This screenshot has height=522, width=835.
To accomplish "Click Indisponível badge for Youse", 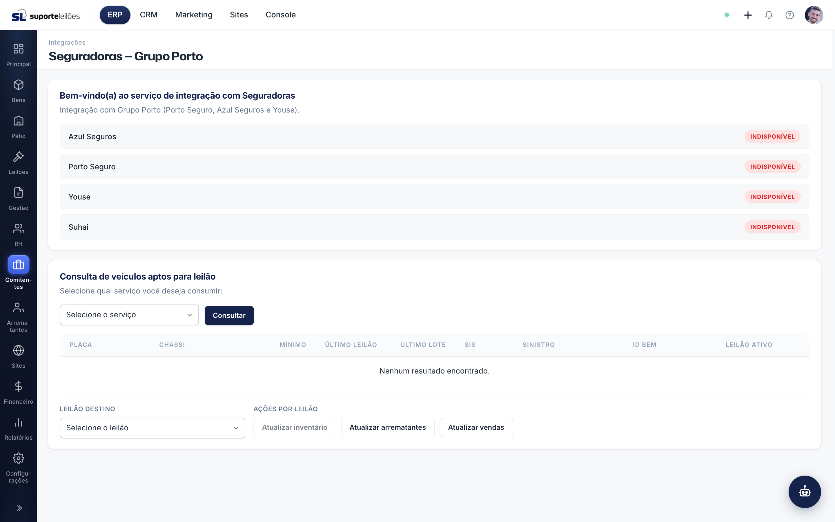I will (772, 197).
